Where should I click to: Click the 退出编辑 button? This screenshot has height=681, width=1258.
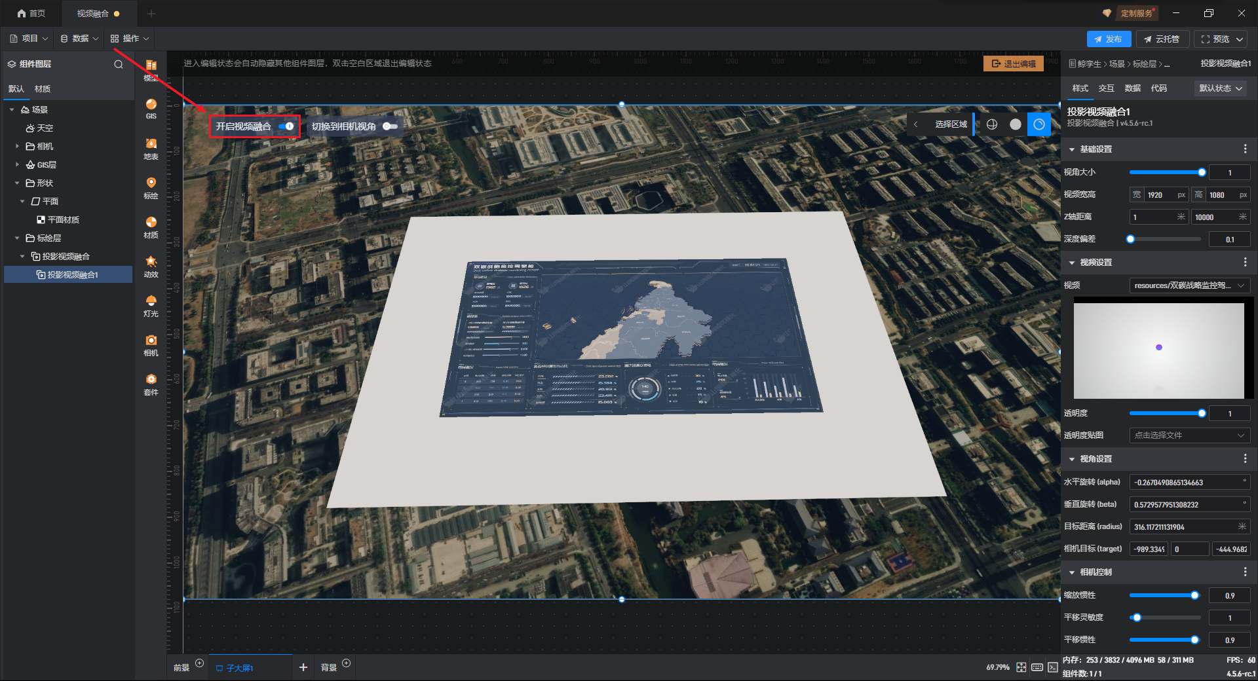(1013, 64)
